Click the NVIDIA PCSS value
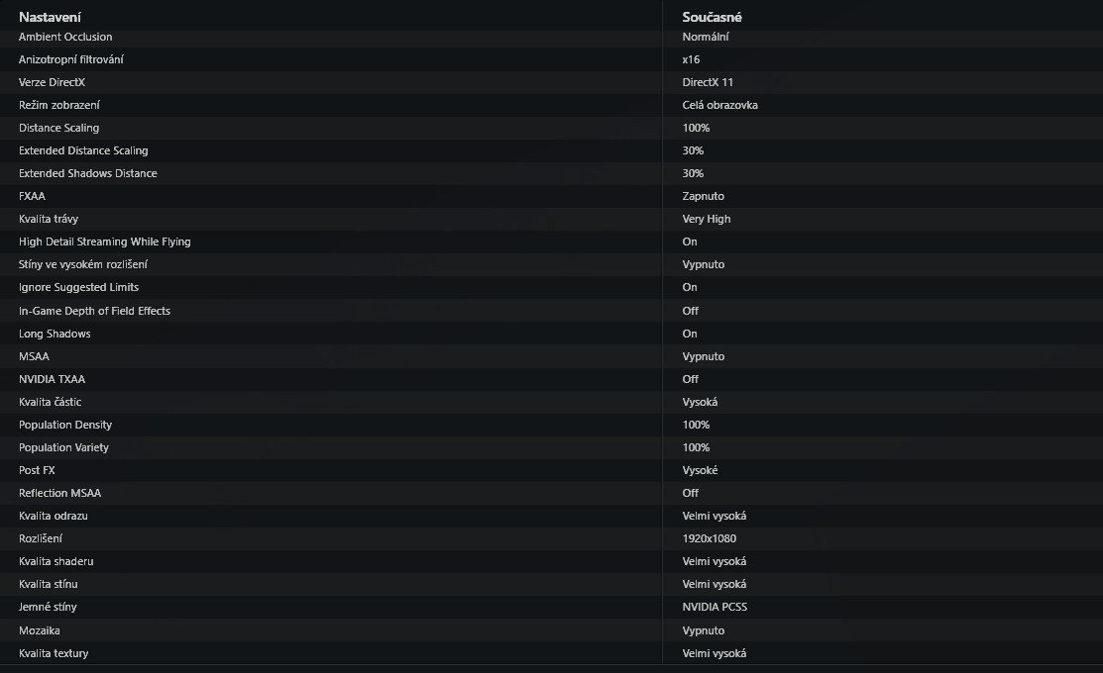 pos(715,607)
